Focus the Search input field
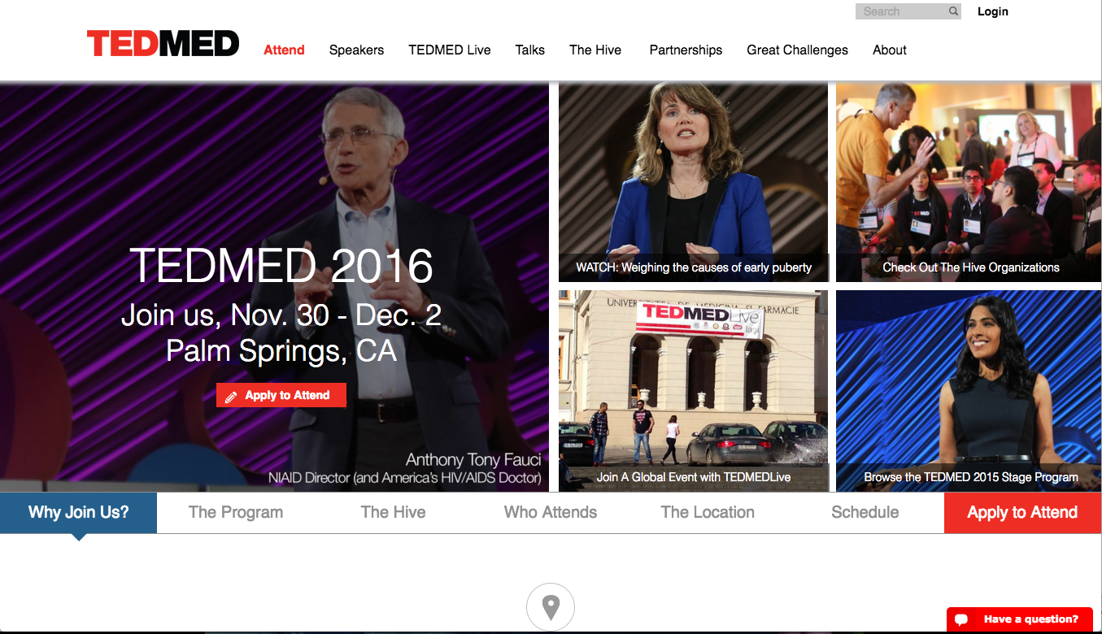Image resolution: width=1102 pixels, height=634 pixels. pyautogui.click(x=902, y=11)
